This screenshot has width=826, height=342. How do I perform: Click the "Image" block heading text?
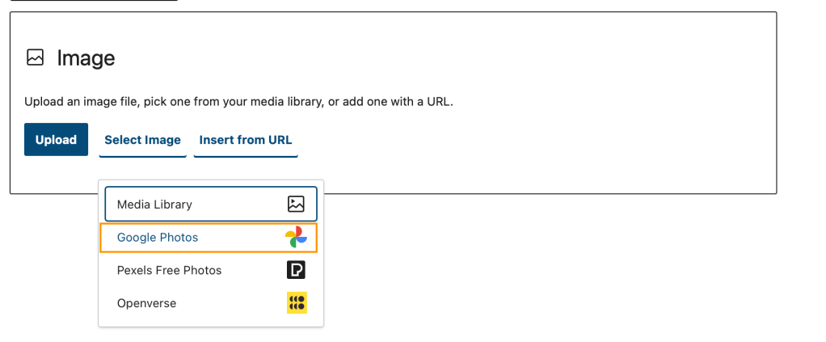coord(86,58)
